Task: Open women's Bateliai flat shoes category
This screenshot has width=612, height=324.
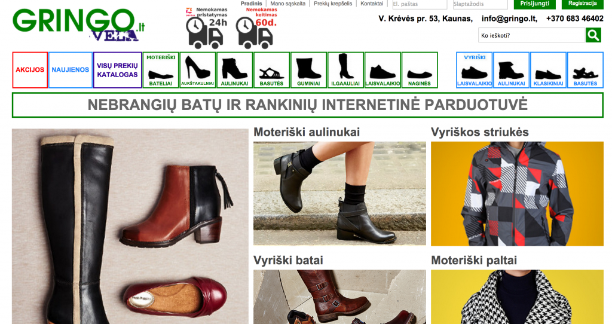Action: [161, 70]
